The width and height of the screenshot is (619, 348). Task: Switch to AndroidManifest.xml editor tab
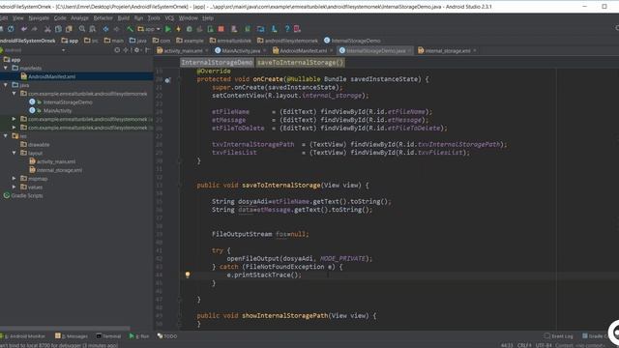tap(303, 50)
